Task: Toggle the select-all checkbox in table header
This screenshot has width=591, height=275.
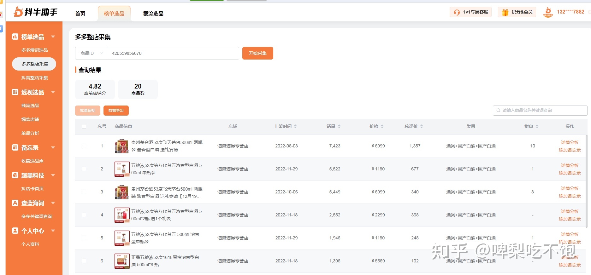Action: click(x=84, y=126)
